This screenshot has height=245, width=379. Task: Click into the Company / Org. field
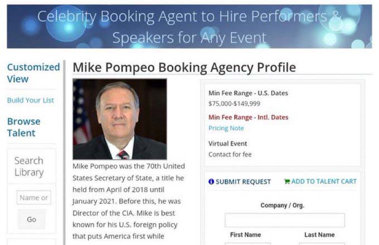284,220
